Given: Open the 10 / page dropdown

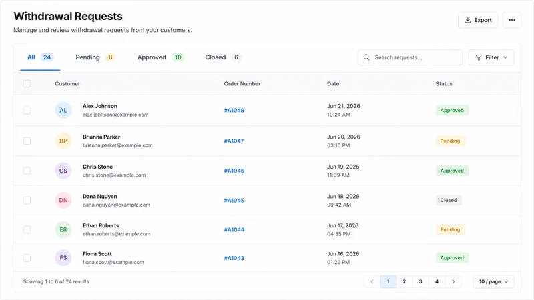Looking at the screenshot, I should 493,281.
